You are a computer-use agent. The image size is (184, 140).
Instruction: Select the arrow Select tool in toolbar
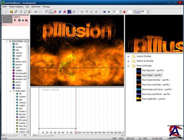[51, 12]
